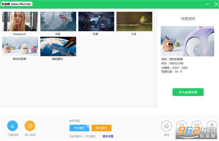Click the blue 下载视频 download icon

point(13,126)
